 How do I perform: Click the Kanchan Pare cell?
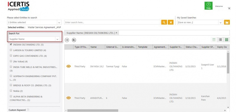[205, 98]
